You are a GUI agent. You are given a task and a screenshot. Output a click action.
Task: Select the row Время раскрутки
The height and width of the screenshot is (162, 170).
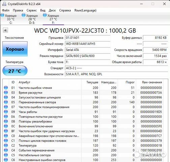tap(83, 92)
